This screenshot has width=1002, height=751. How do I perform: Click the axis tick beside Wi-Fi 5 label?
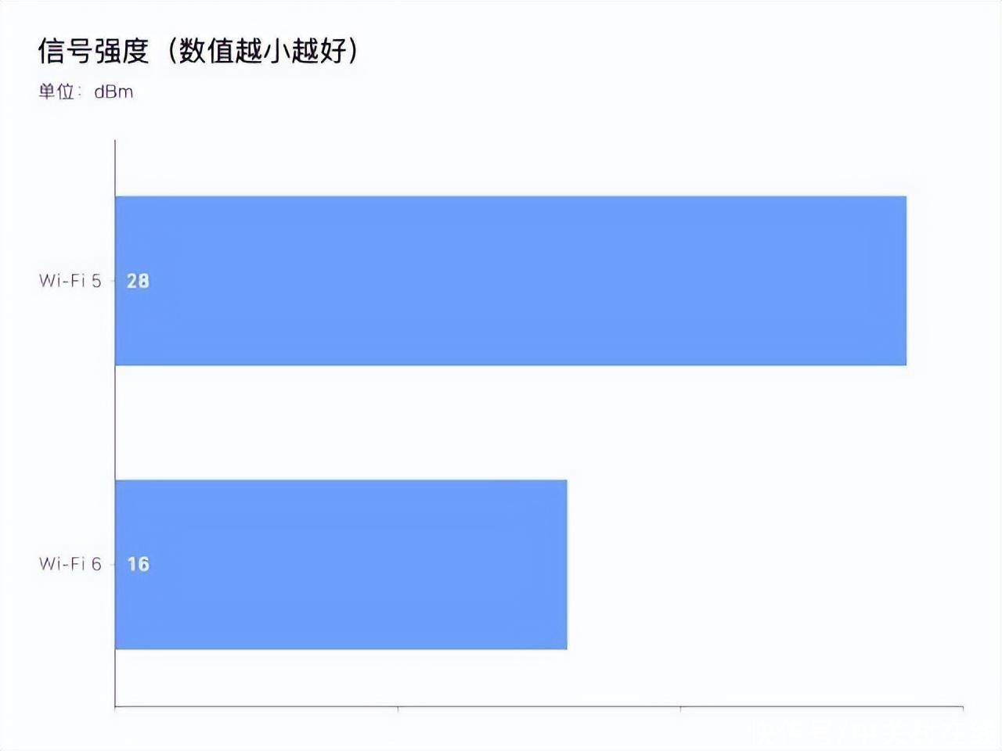[112, 281]
